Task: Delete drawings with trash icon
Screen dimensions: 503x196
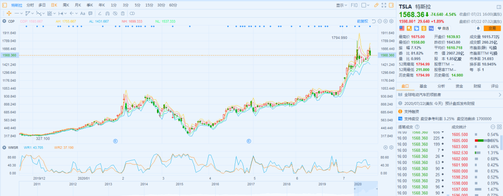Action: click(123, 13)
